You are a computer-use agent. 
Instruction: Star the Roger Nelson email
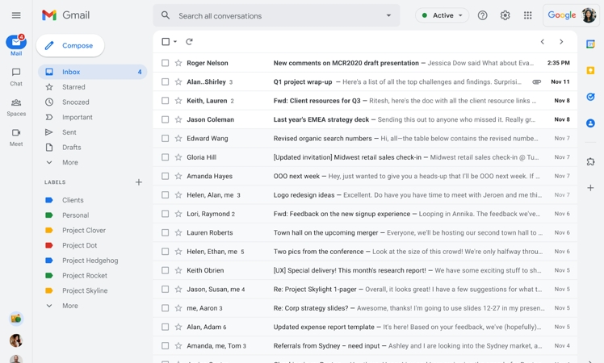[x=178, y=63]
